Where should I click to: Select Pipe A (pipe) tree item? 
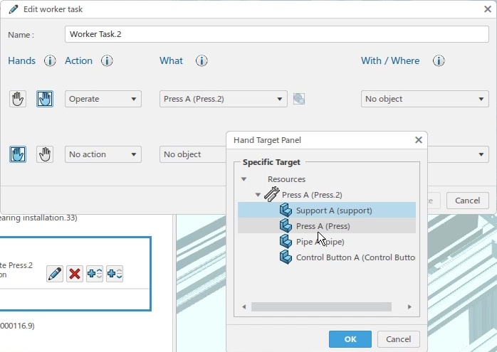[327, 242]
